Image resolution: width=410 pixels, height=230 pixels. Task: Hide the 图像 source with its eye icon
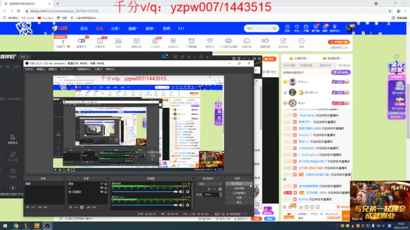click(x=101, y=184)
